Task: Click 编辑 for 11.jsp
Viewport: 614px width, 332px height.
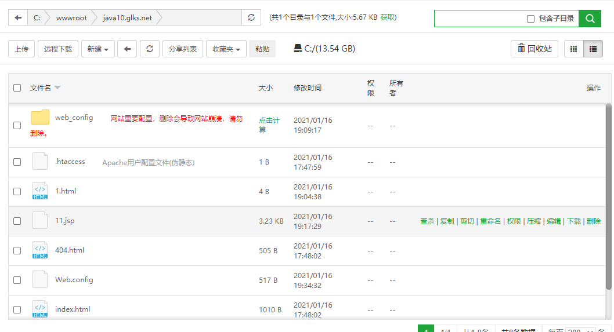Action: click(554, 221)
